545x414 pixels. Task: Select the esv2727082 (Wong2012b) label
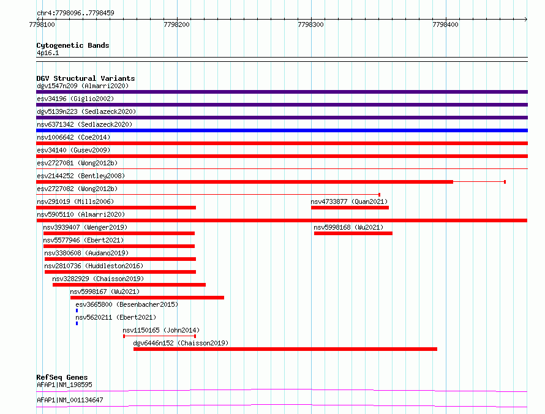click(x=77, y=189)
